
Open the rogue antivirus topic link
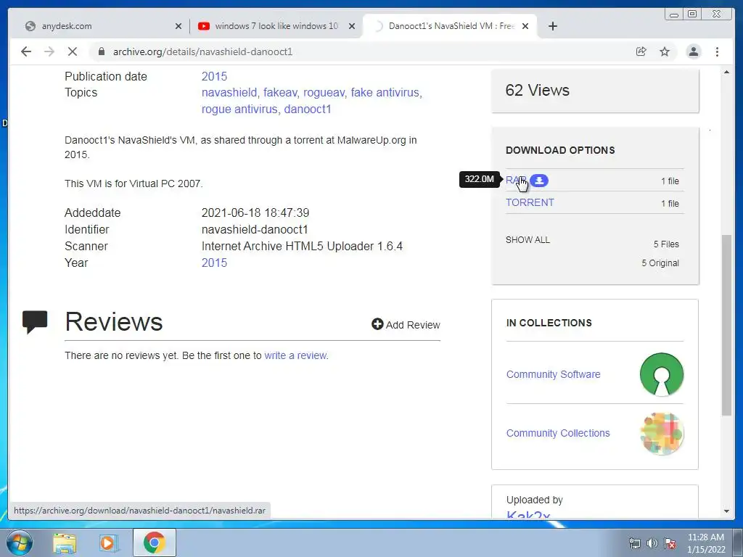[x=239, y=109]
